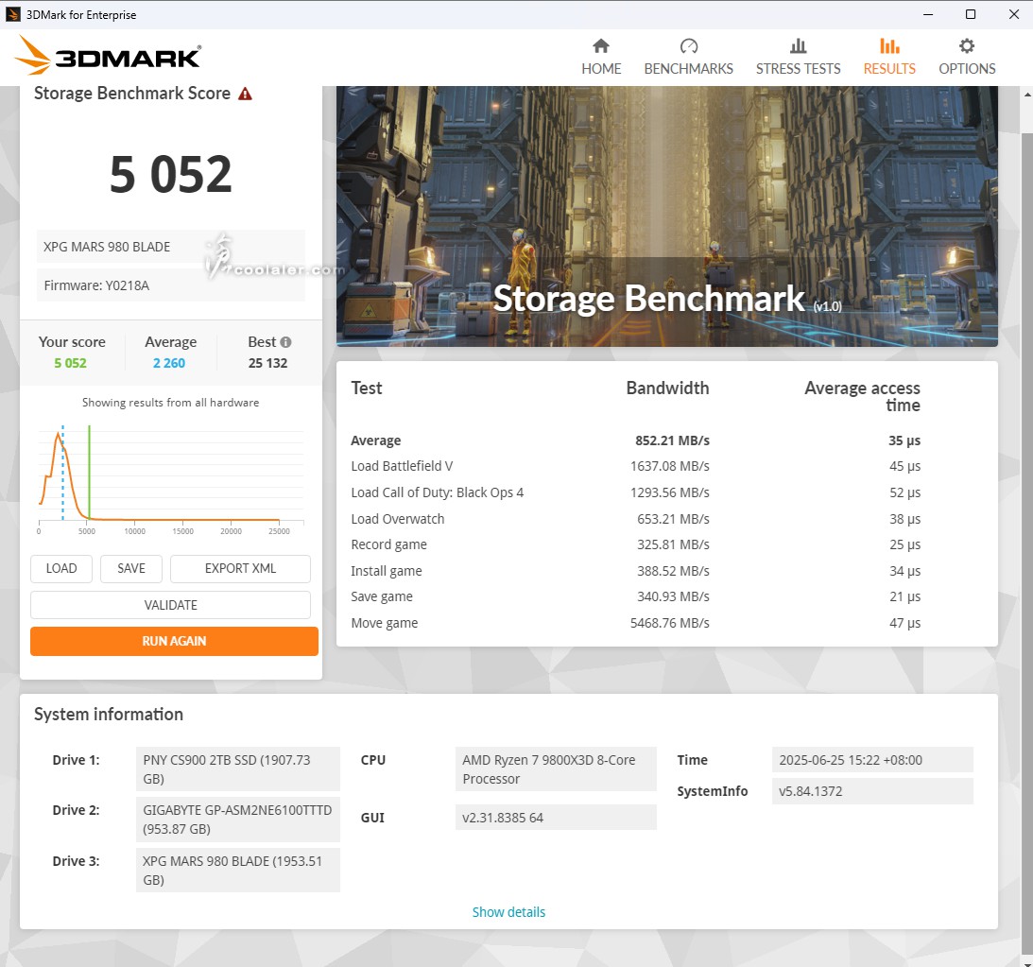Go to HOME label in navigation

coord(601,68)
